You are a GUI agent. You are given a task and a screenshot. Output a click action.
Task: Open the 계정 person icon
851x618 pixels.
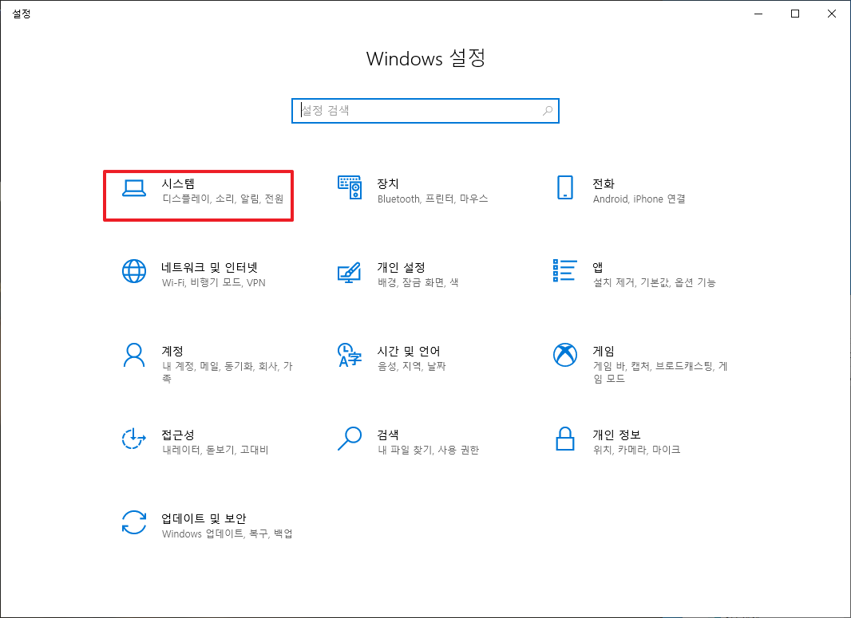tap(133, 355)
